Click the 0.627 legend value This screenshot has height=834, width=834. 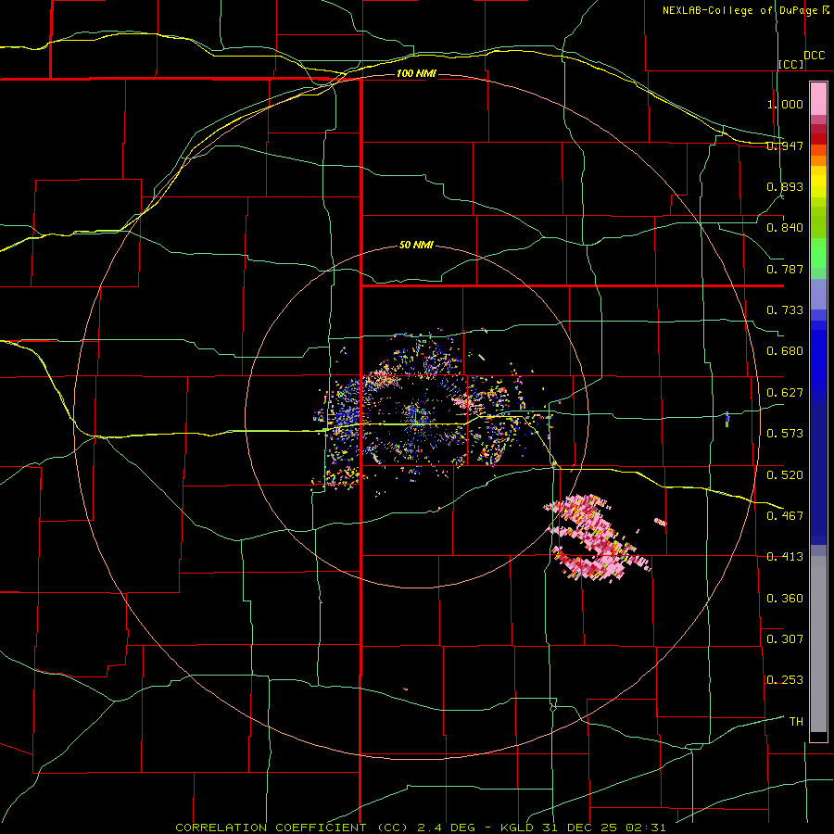click(x=785, y=393)
